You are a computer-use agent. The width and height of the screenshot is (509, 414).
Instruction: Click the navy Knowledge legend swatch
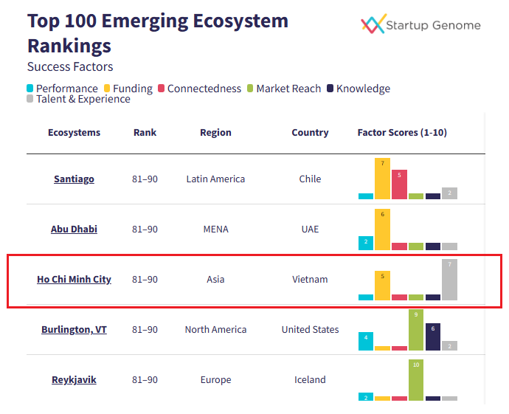(x=330, y=89)
